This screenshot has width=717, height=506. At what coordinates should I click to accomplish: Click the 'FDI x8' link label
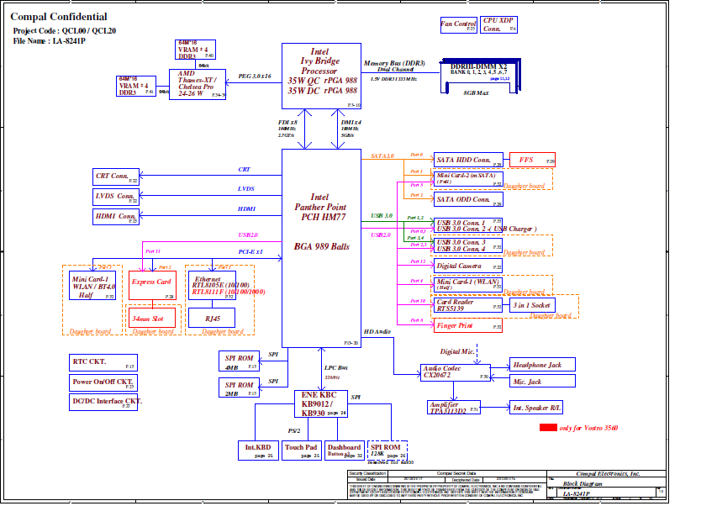287,123
